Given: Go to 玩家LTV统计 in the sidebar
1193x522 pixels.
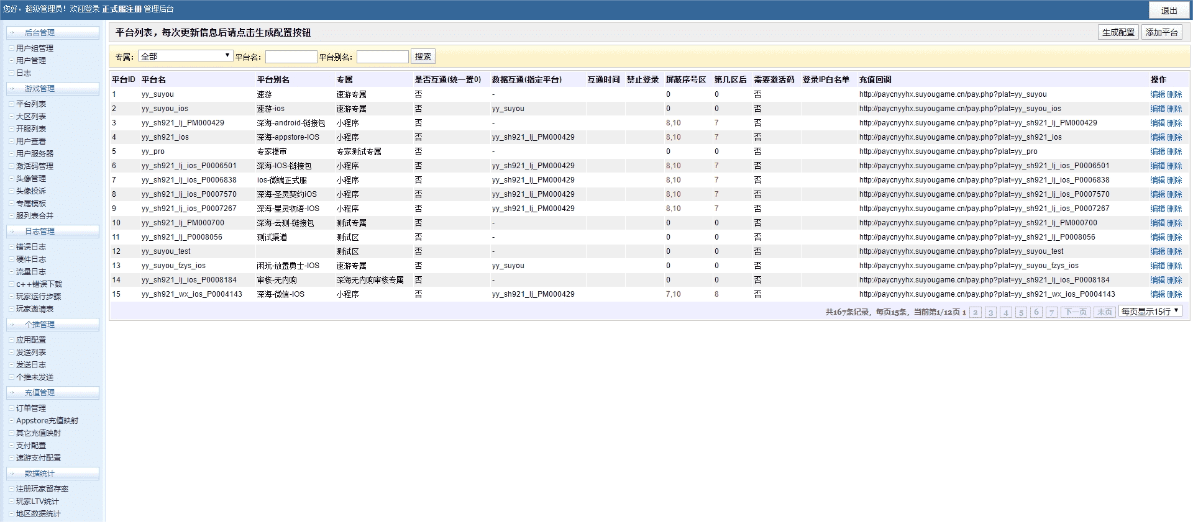Looking at the screenshot, I should pyautogui.click(x=37, y=502).
